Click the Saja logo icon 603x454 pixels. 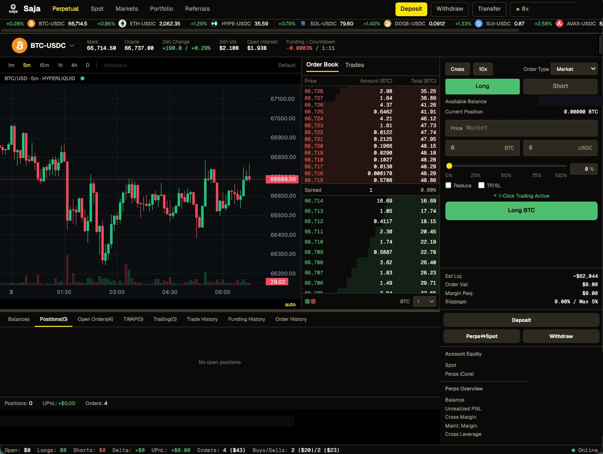13,9
